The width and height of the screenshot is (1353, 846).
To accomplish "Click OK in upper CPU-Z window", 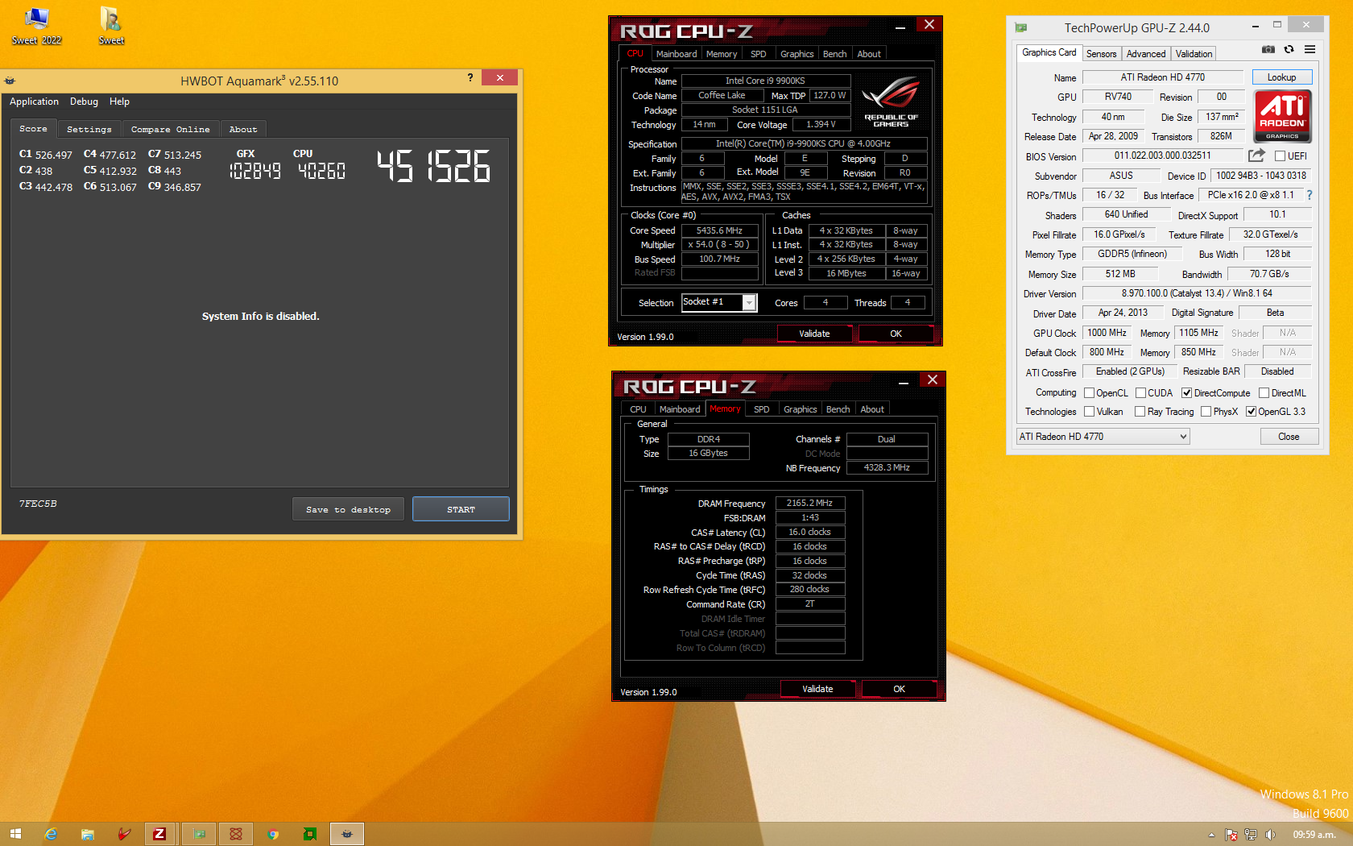I will coord(896,334).
